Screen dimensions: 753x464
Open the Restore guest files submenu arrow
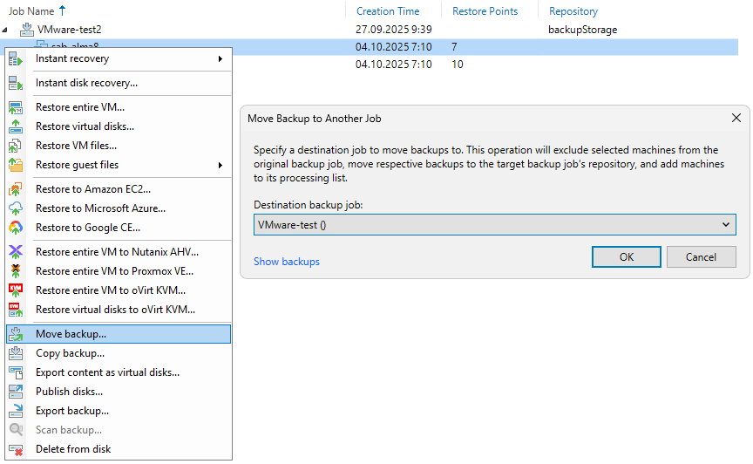point(220,165)
